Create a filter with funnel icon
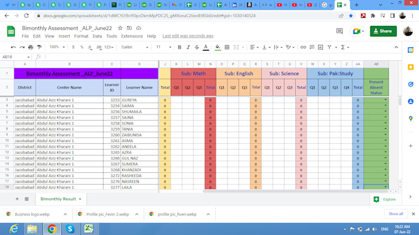The image size is (419, 235). 330,47
